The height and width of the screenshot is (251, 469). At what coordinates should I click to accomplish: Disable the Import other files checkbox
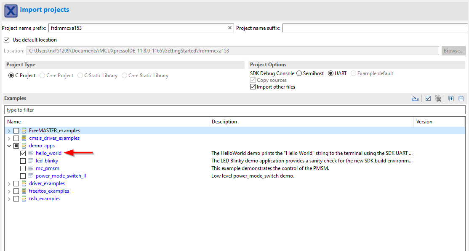[253, 87]
